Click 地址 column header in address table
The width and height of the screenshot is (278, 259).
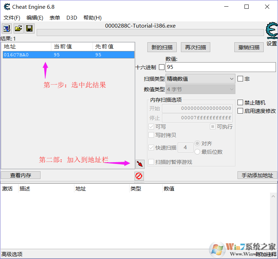pos(102,189)
